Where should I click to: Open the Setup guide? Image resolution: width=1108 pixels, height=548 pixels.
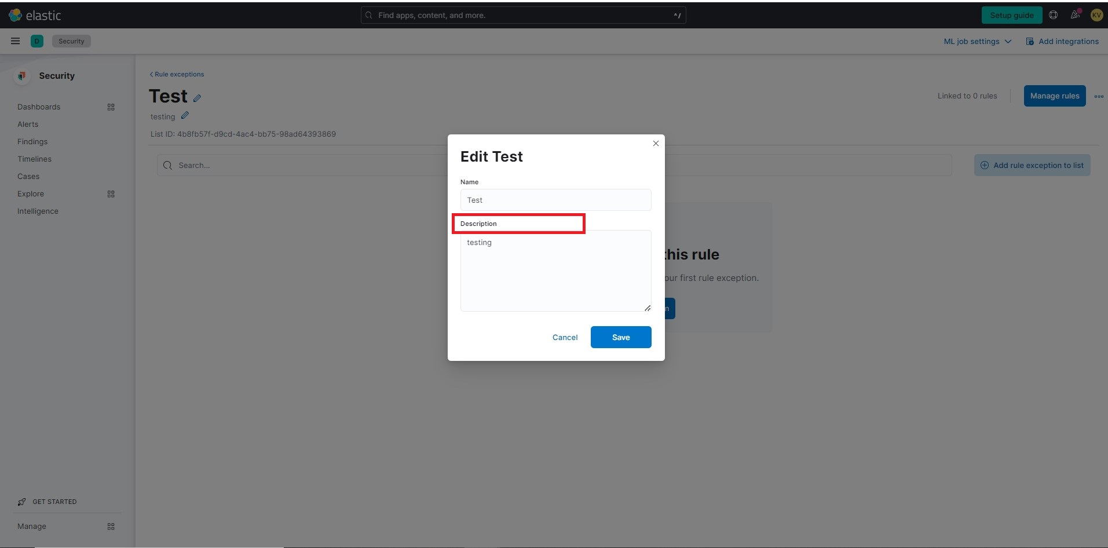click(x=1011, y=14)
